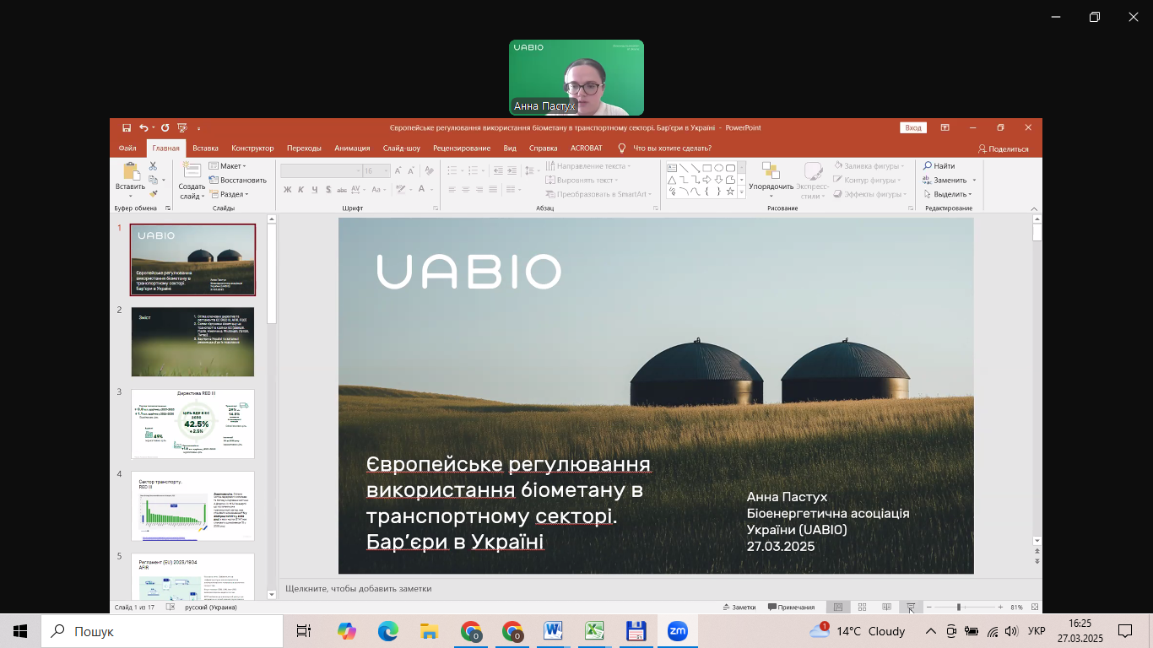Insert a text box shape from shapes gallery

click(x=673, y=167)
